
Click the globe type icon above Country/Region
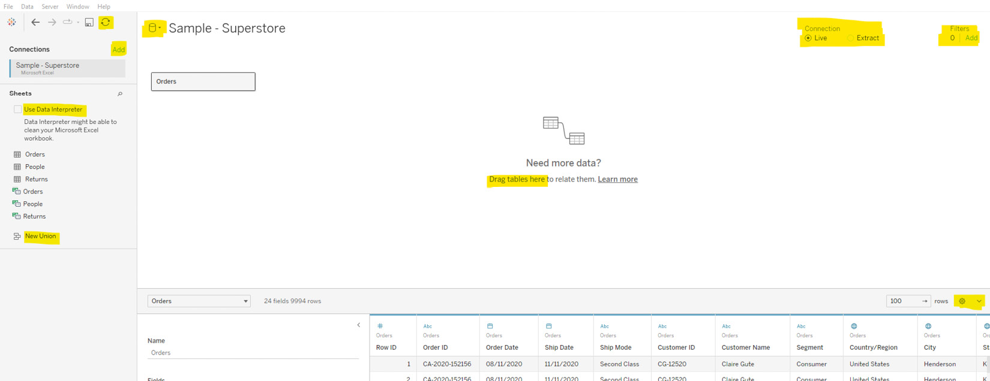tap(854, 326)
